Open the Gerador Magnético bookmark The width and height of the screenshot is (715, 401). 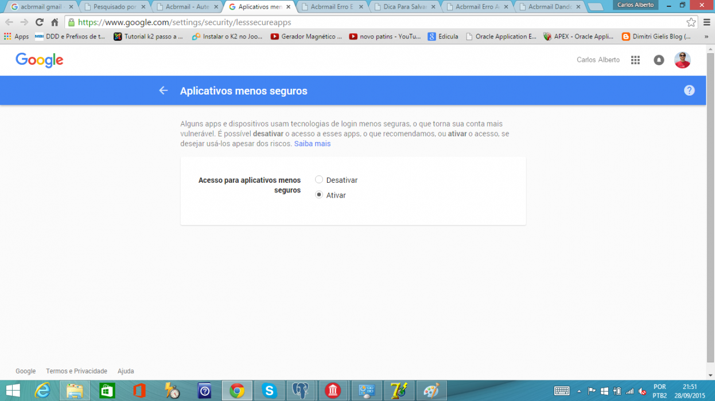click(x=306, y=36)
